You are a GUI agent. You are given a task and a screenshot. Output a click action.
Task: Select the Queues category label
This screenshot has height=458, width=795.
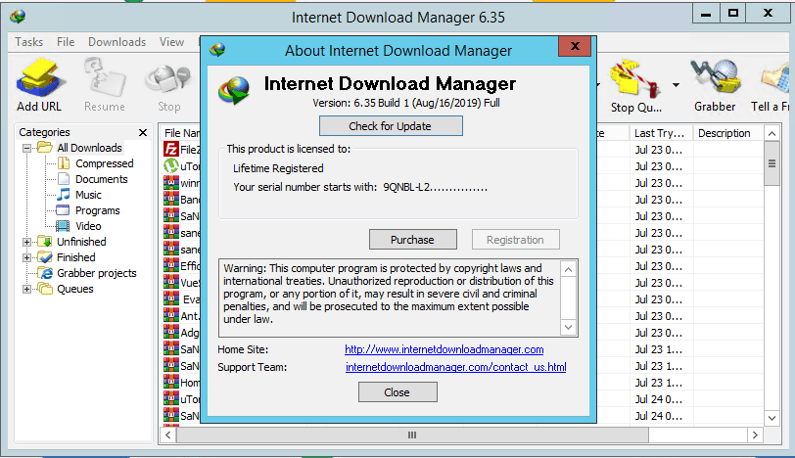point(75,289)
